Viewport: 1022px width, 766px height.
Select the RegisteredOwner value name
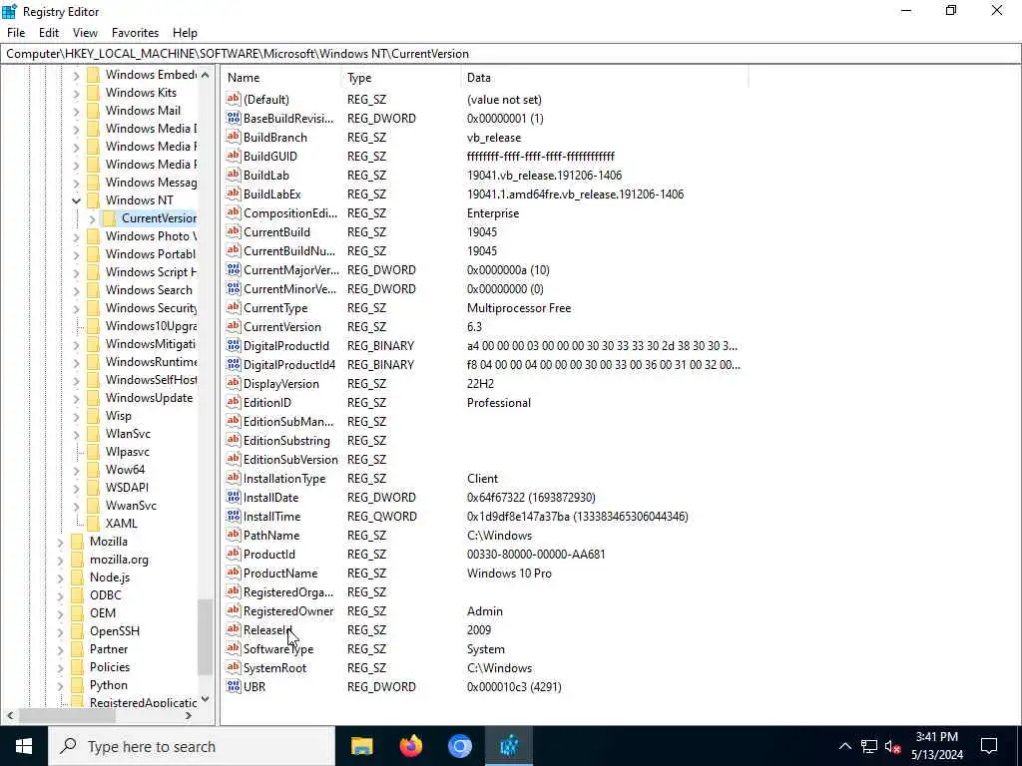pos(288,611)
